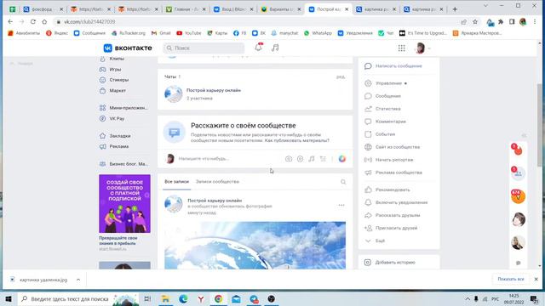
Task: Open the Построй карьеру онлайн chat
Action: pos(214,90)
